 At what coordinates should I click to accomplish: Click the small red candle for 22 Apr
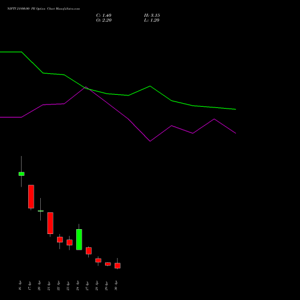click(60, 239)
